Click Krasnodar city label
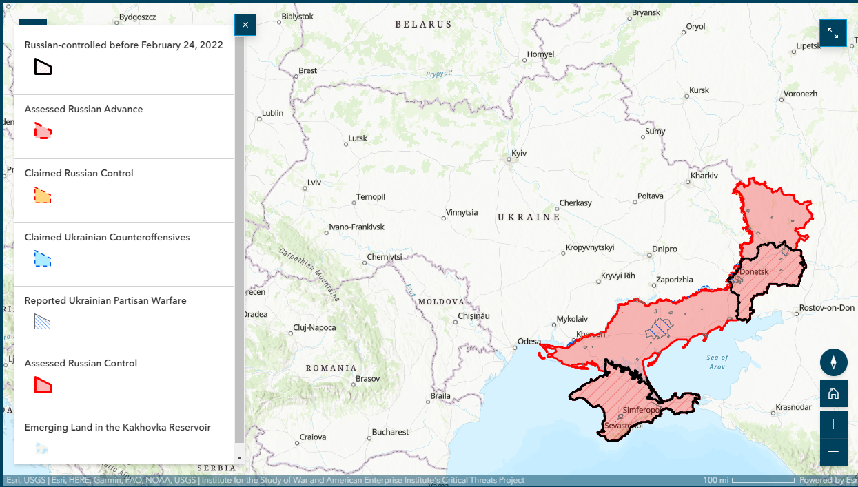This screenshot has width=858, height=487. click(793, 407)
